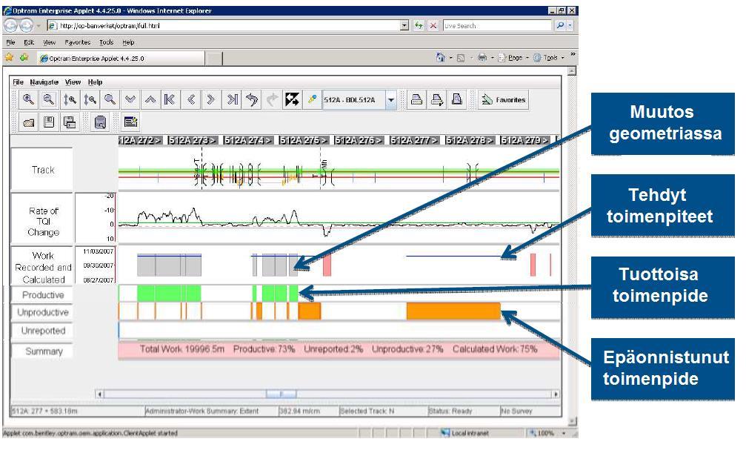
Task: Jump to the first track segment
Action: pos(170,99)
